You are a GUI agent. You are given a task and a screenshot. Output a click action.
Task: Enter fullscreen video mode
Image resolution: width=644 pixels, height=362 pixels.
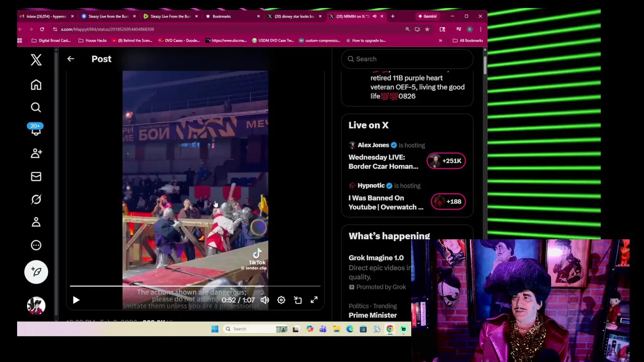click(x=314, y=300)
